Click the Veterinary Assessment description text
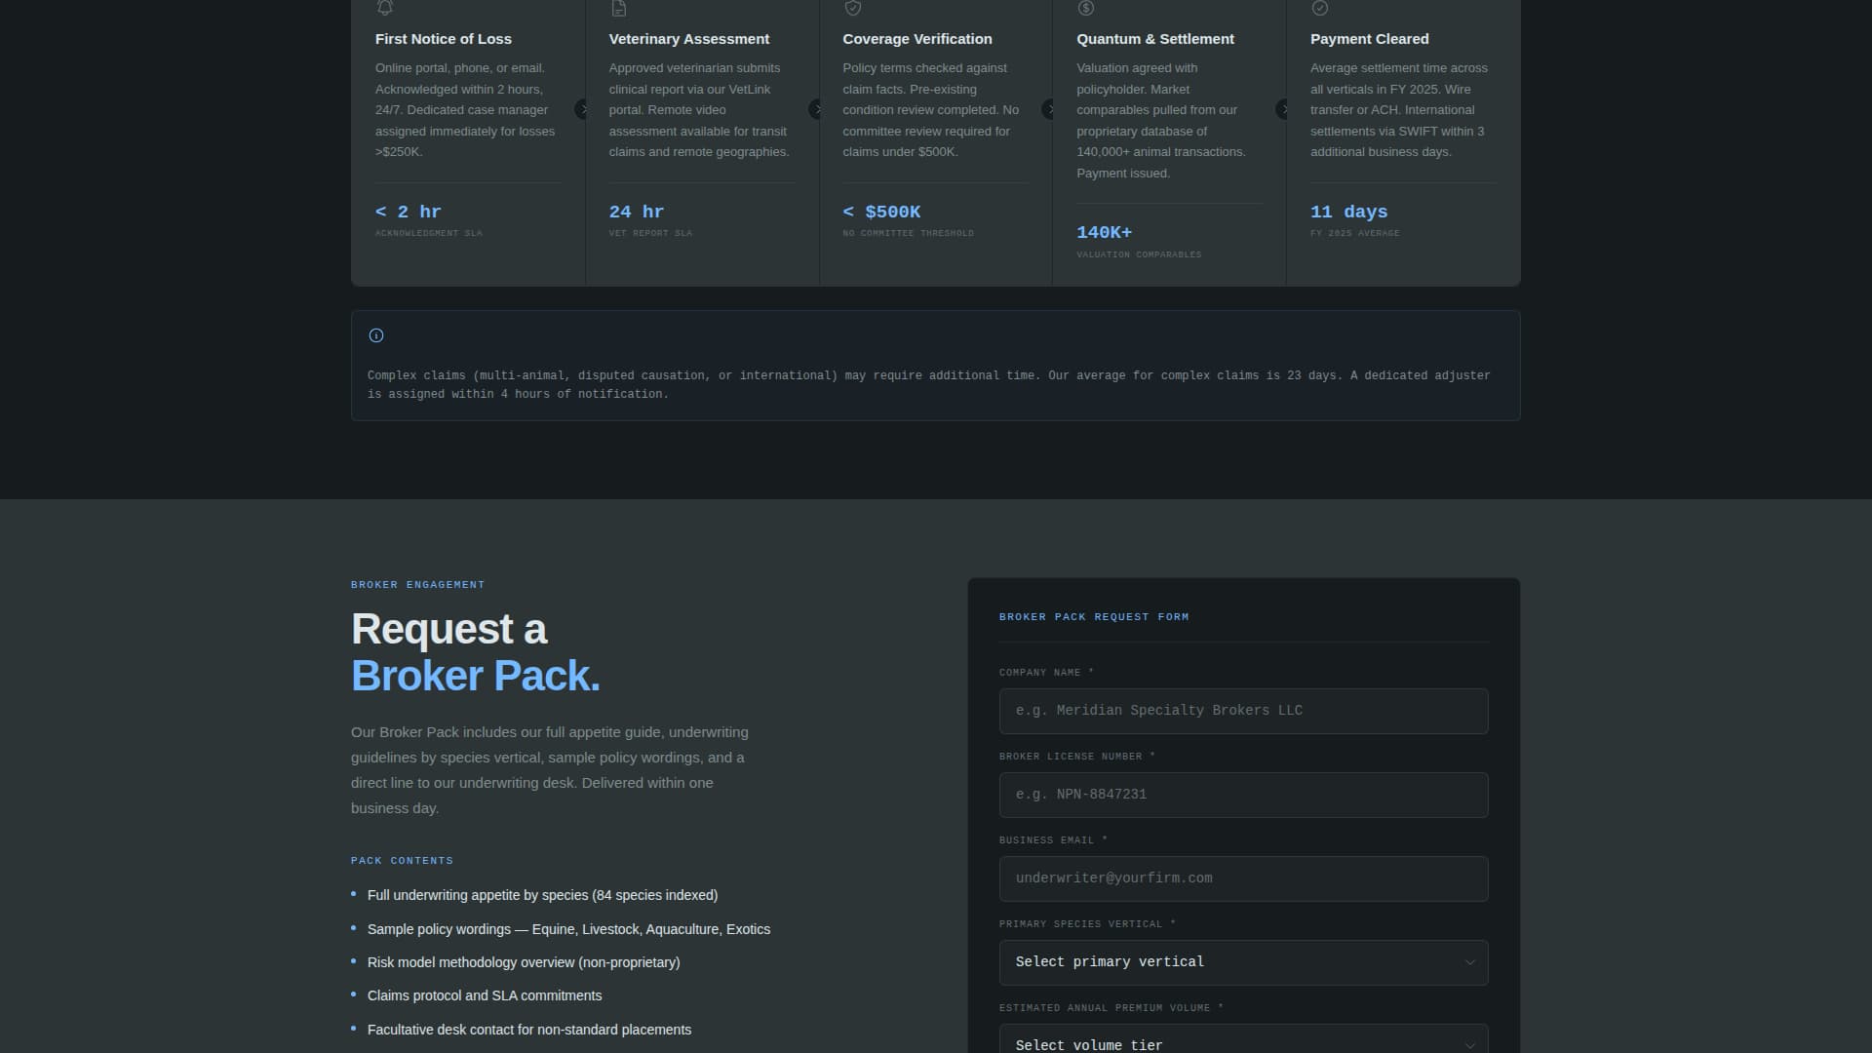Image resolution: width=1872 pixels, height=1053 pixels. [699, 110]
